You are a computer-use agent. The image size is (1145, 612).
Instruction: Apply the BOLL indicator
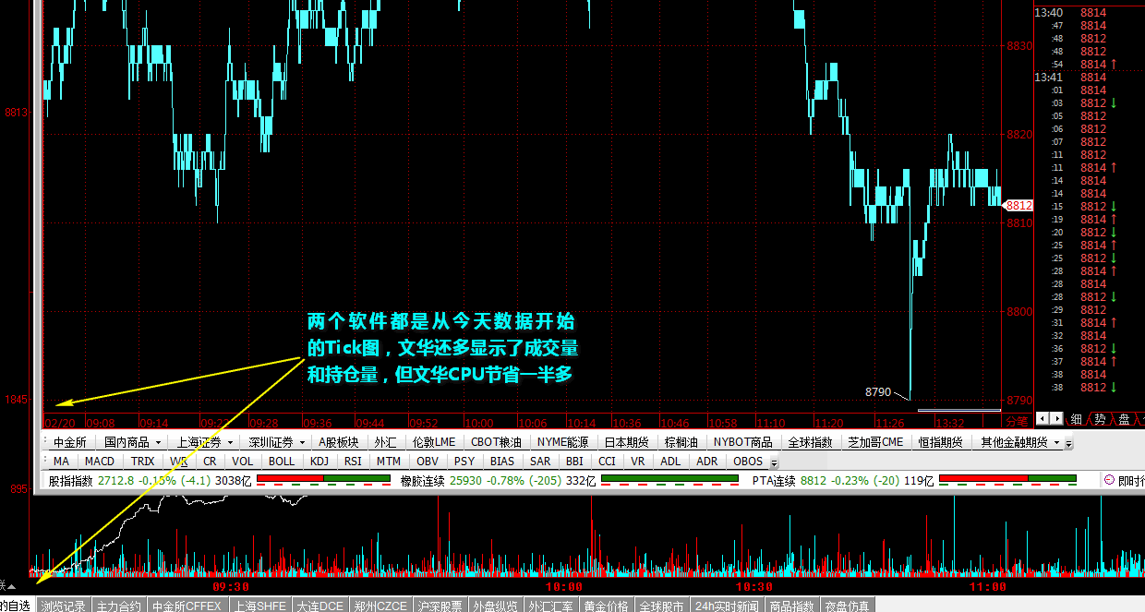[x=283, y=461]
